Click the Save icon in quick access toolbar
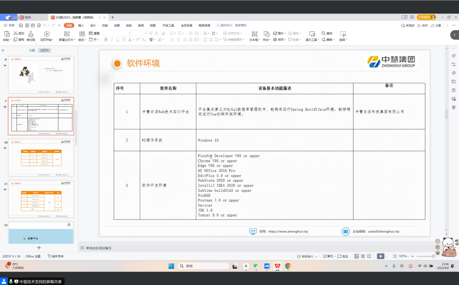The height and width of the screenshot is (285, 459). point(21,26)
